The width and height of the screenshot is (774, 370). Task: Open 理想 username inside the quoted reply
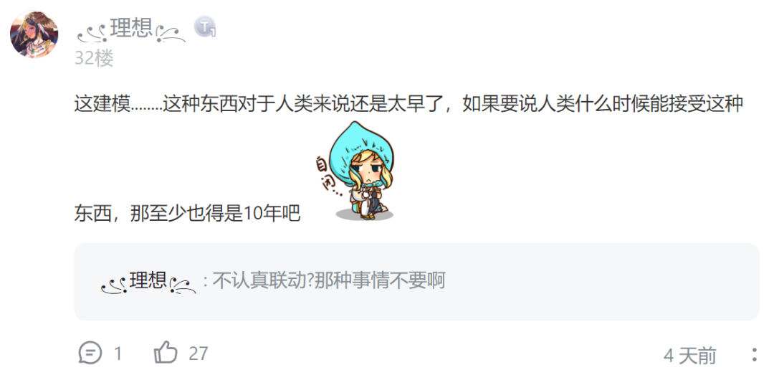[x=148, y=280]
